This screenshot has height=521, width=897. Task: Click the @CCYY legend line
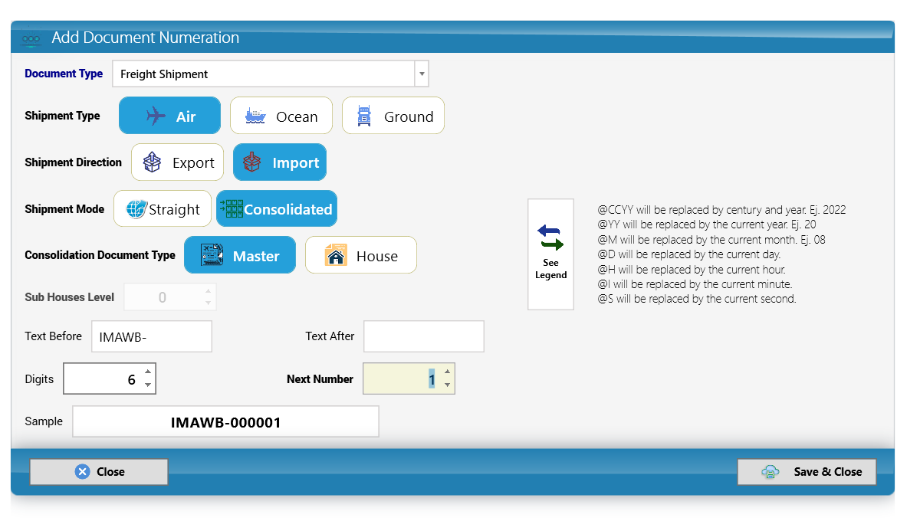721,210
